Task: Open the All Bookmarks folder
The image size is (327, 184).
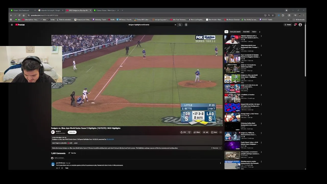Action: tap(299, 20)
